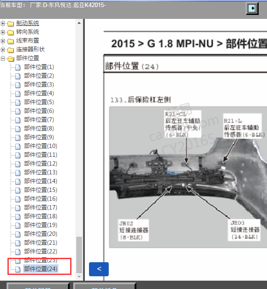Open 部件位置(2) page

pos(39,76)
